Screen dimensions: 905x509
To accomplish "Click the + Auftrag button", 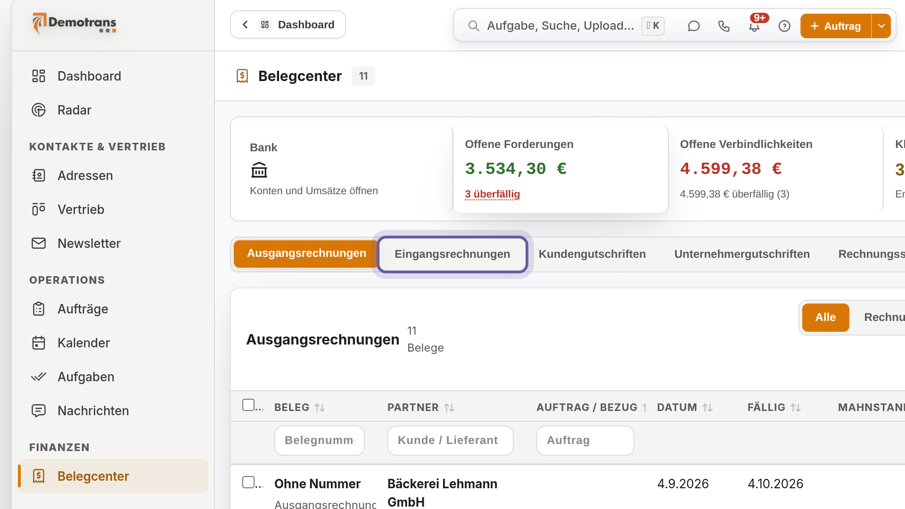I will point(836,26).
